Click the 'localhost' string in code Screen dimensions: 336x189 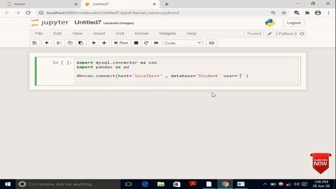click(x=147, y=76)
